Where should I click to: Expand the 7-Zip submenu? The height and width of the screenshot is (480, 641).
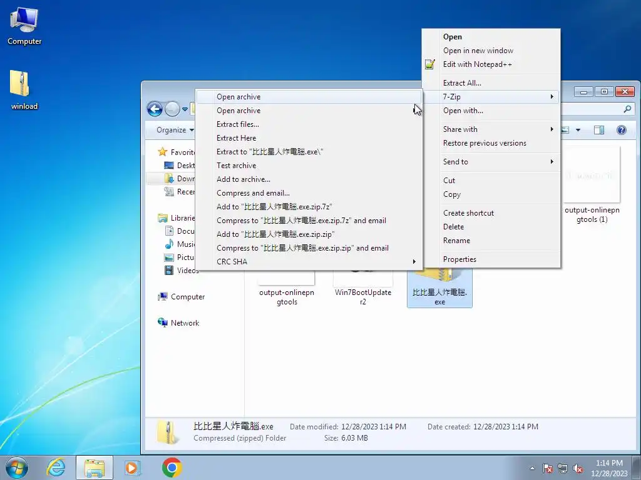tap(491, 97)
